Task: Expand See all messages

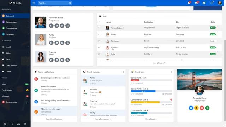Action: coord(103,119)
